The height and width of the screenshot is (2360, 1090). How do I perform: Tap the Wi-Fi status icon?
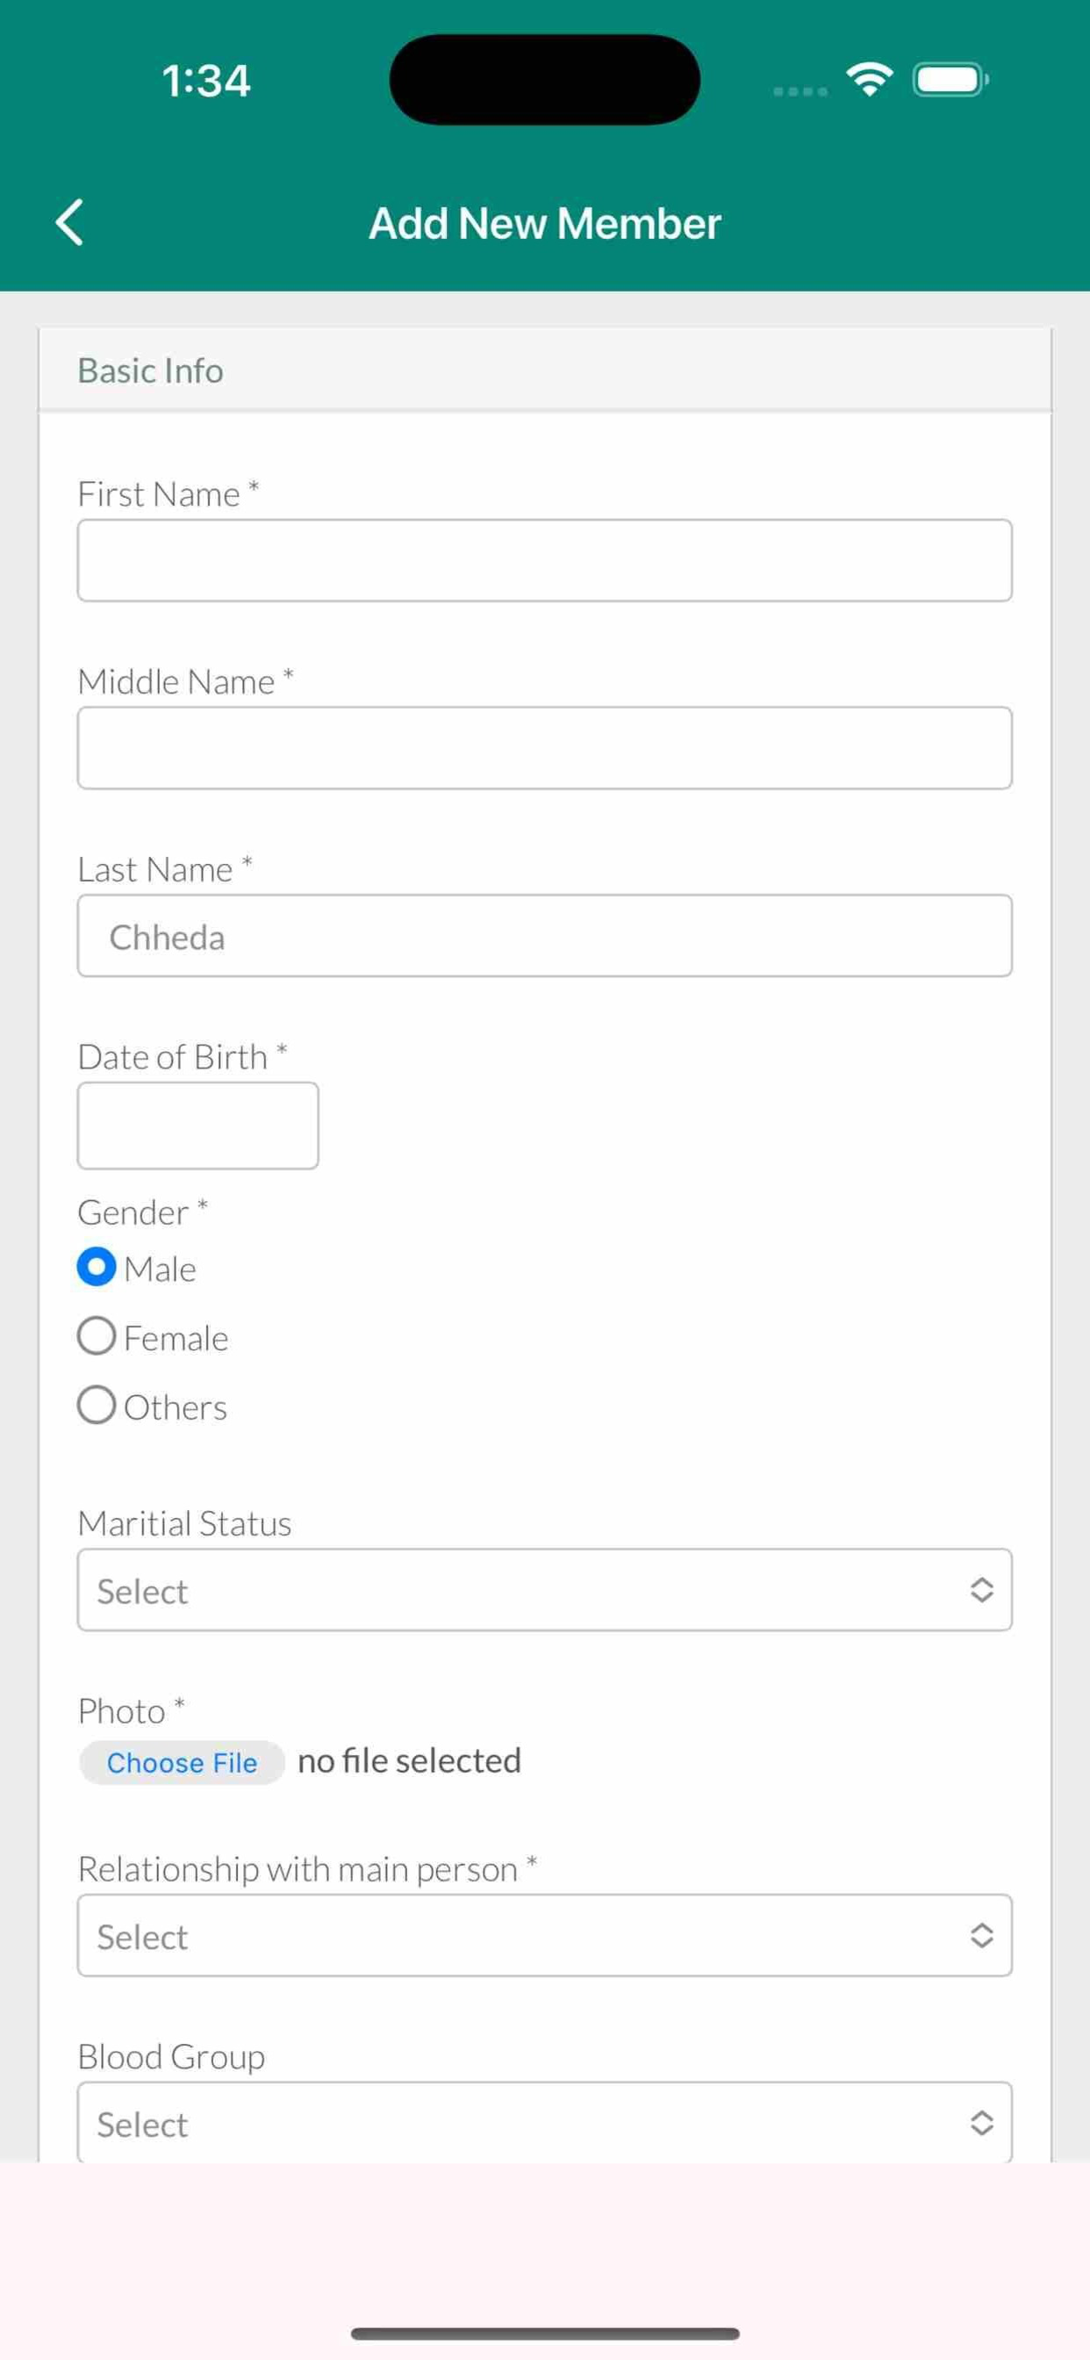(869, 80)
